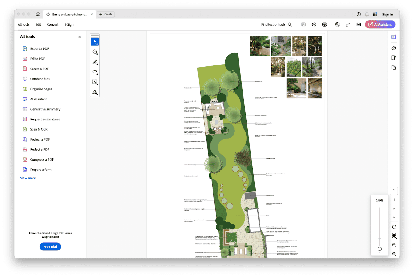Show the Page thumbnails panel

click(x=394, y=67)
